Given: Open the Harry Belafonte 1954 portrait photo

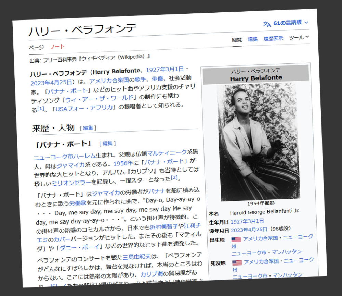Looking at the screenshot, I should tap(259, 142).
